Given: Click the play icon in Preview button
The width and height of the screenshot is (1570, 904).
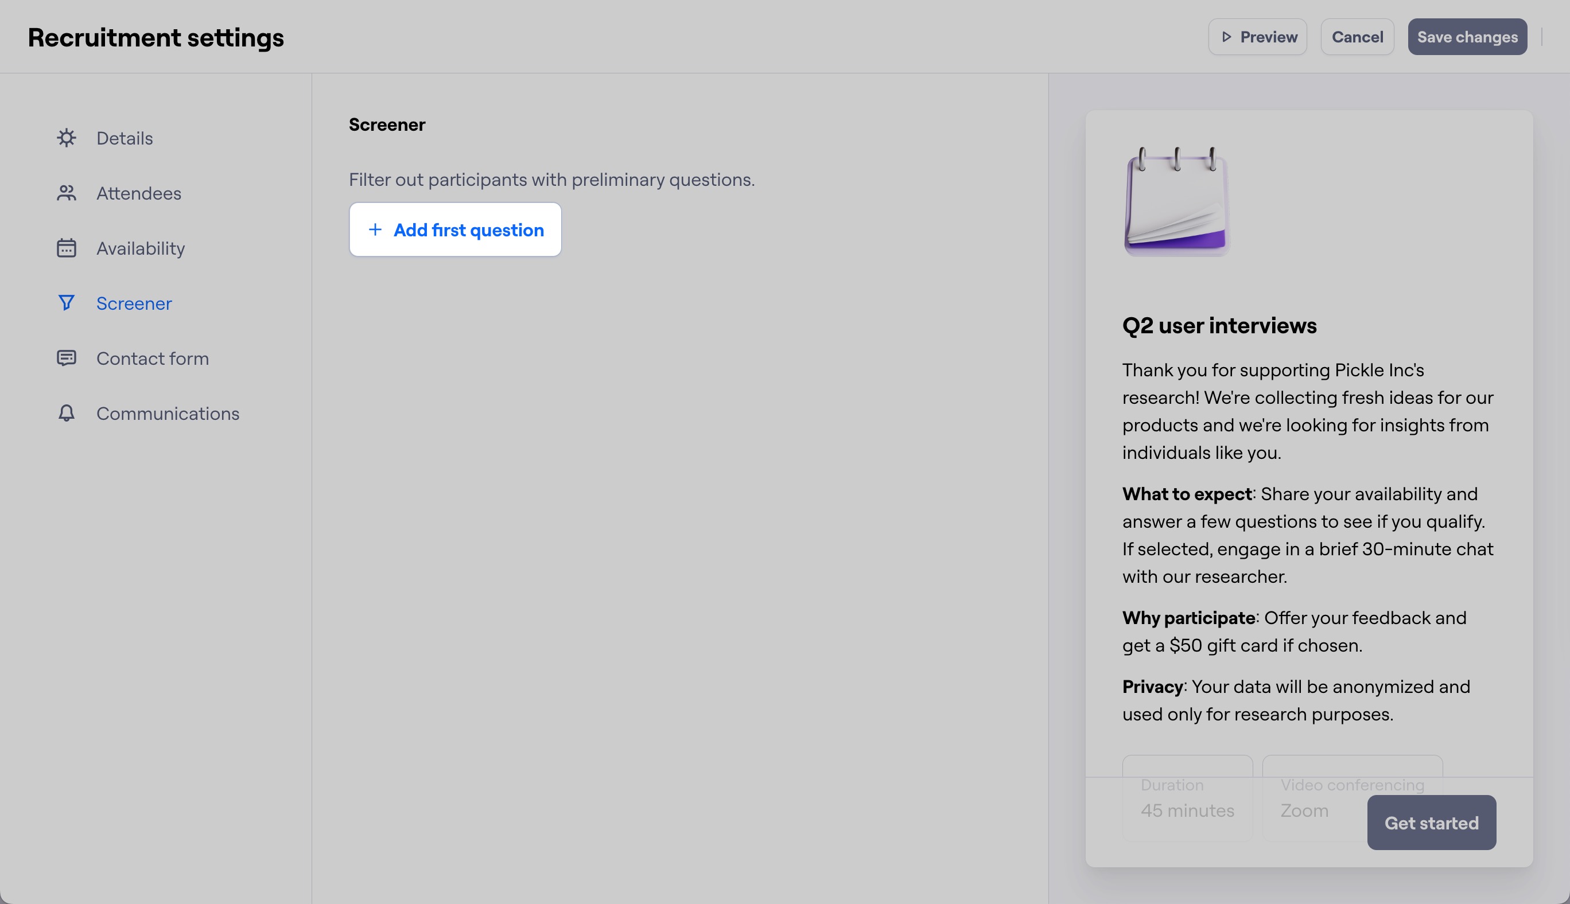Looking at the screenshot, I should coord(1227,37).
